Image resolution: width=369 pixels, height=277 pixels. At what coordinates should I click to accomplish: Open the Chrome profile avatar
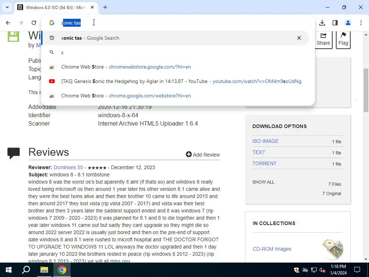coord(348,23)
